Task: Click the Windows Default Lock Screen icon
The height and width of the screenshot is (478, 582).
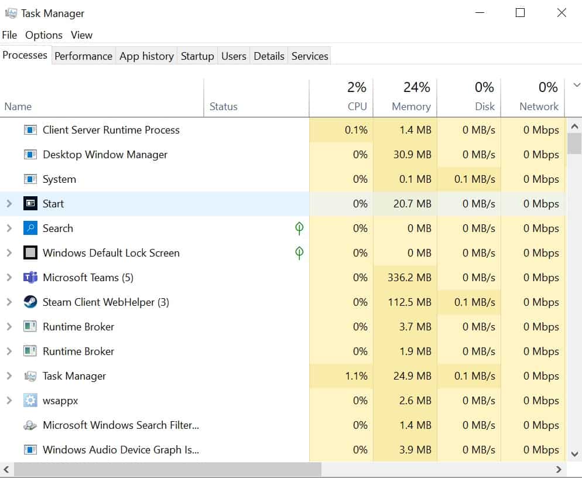Action: [x=30, y=253]
